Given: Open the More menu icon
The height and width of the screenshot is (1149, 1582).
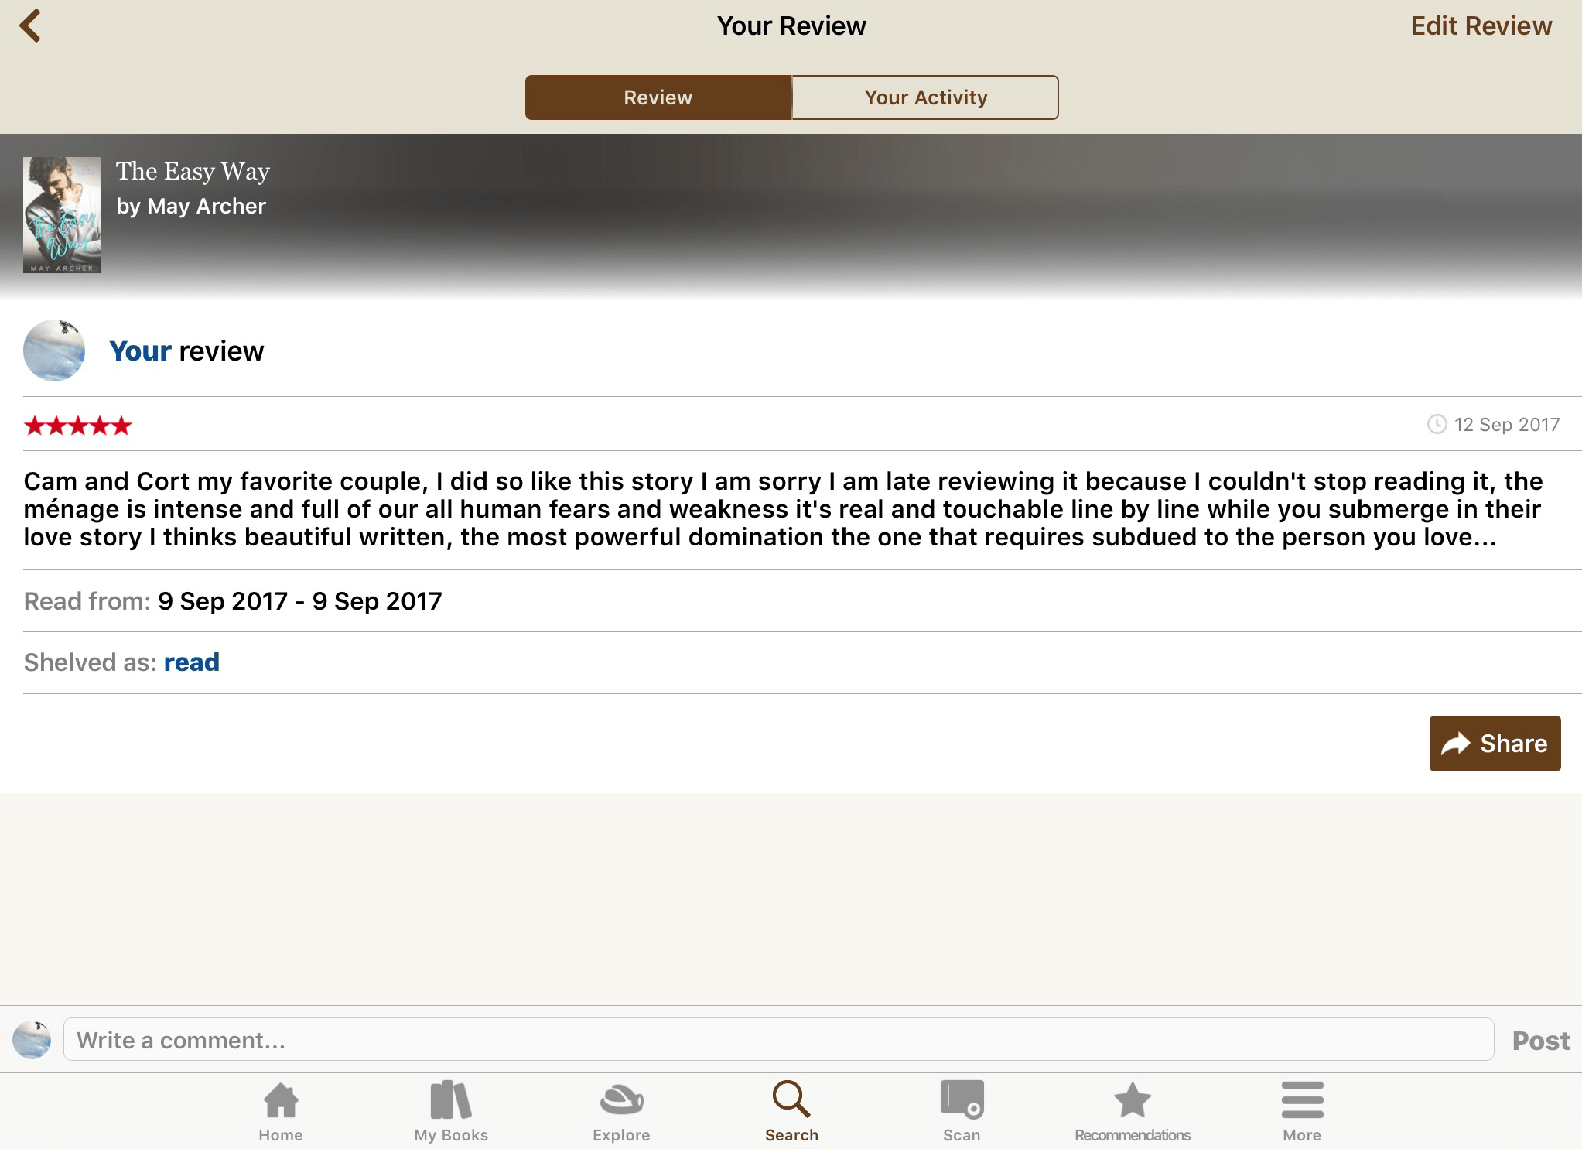Looking at the screenshot, I should pos(1302,1101).
